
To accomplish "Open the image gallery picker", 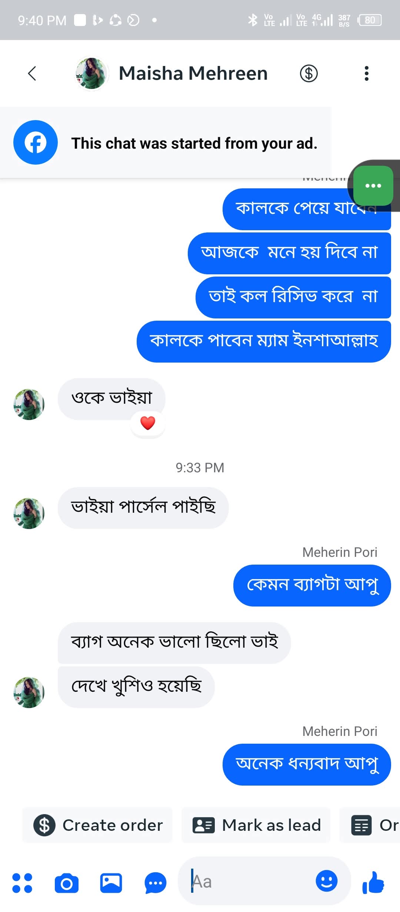I will [111, 883].
